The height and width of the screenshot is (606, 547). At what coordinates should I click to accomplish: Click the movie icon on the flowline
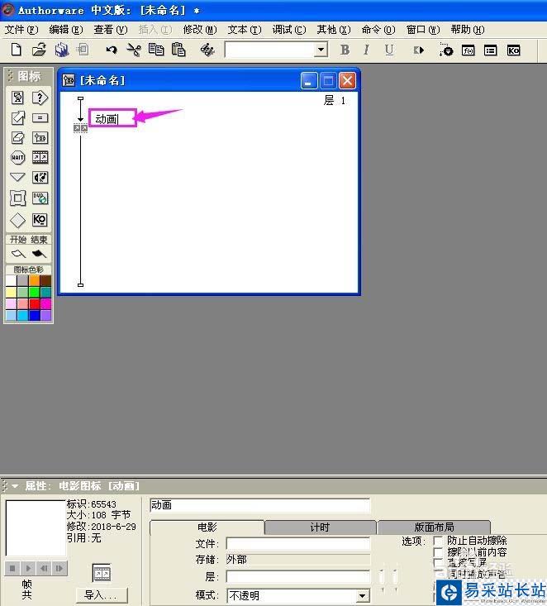click(x=80, y=128)
